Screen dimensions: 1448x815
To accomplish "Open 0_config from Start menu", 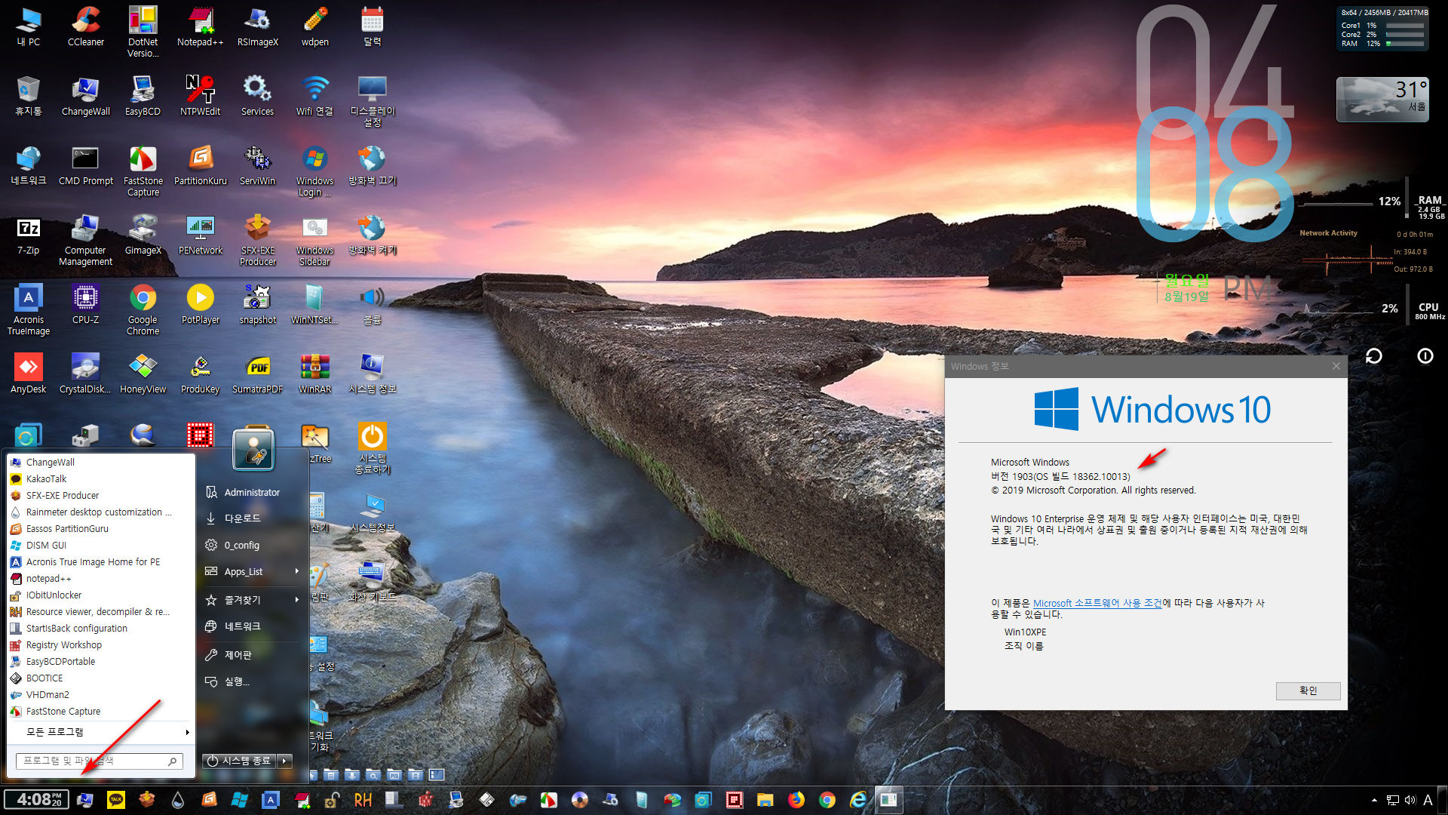I will pos(253,545).
